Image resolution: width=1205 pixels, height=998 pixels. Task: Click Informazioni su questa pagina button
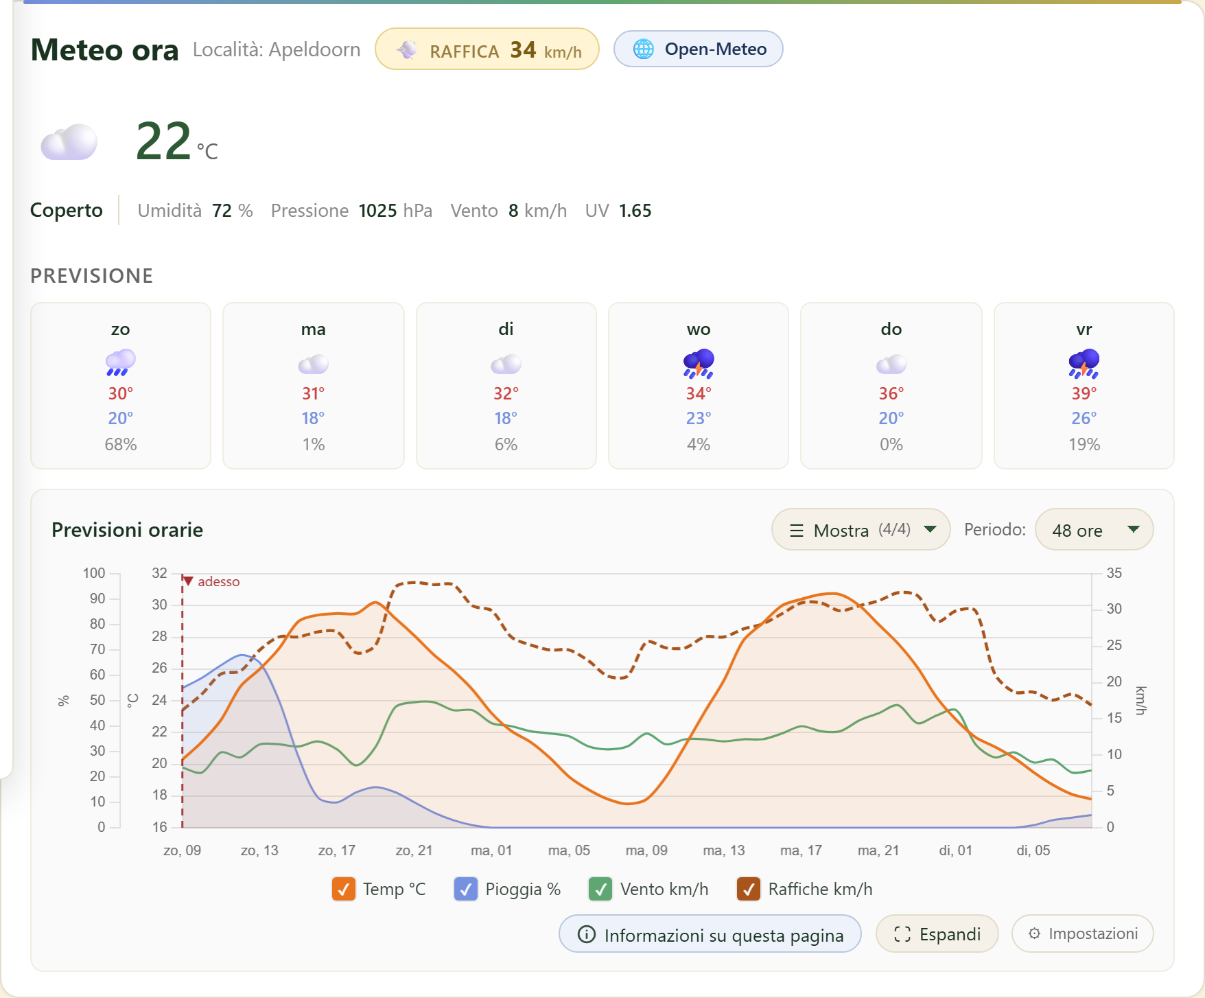pos(710,933)
